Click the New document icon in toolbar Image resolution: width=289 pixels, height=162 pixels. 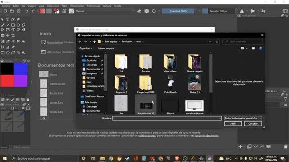[x=5, y=11]
